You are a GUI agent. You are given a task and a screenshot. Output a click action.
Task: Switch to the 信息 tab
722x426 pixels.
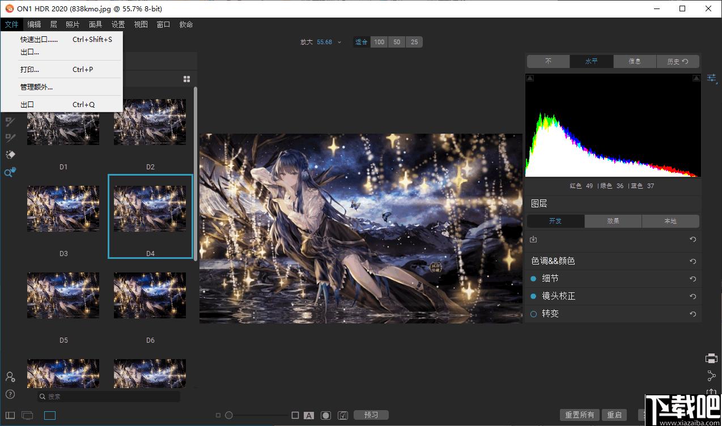coord(635,61)
